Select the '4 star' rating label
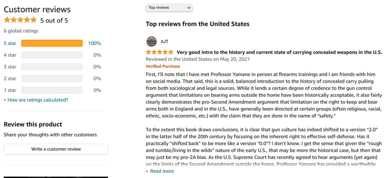The height and width of the screenshot is (178, 392). coord(10,55)
